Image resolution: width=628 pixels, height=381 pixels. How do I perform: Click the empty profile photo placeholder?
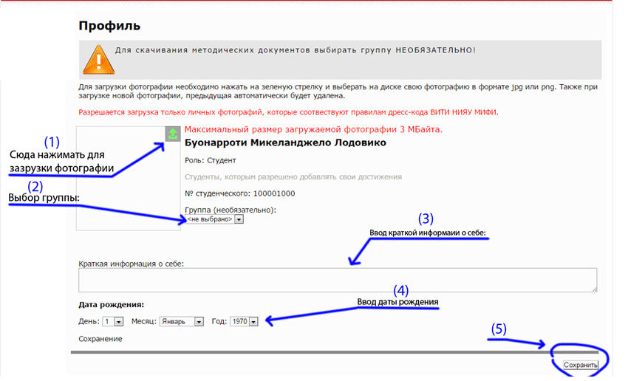pos(128,178)
